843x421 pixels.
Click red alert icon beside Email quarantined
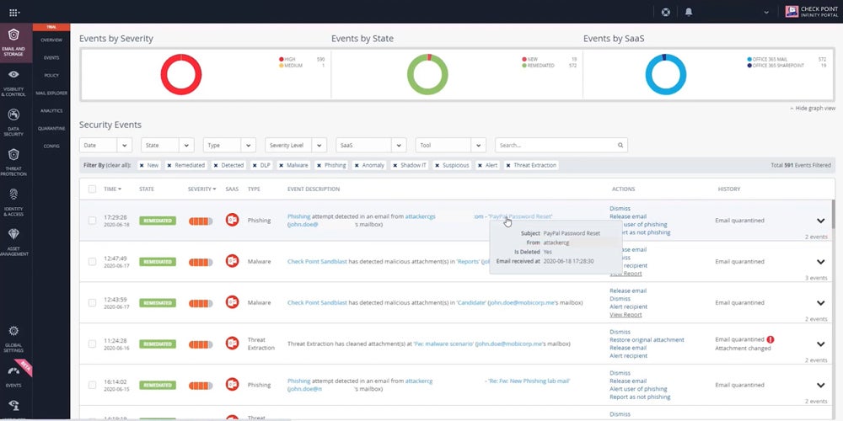(771, 339)
